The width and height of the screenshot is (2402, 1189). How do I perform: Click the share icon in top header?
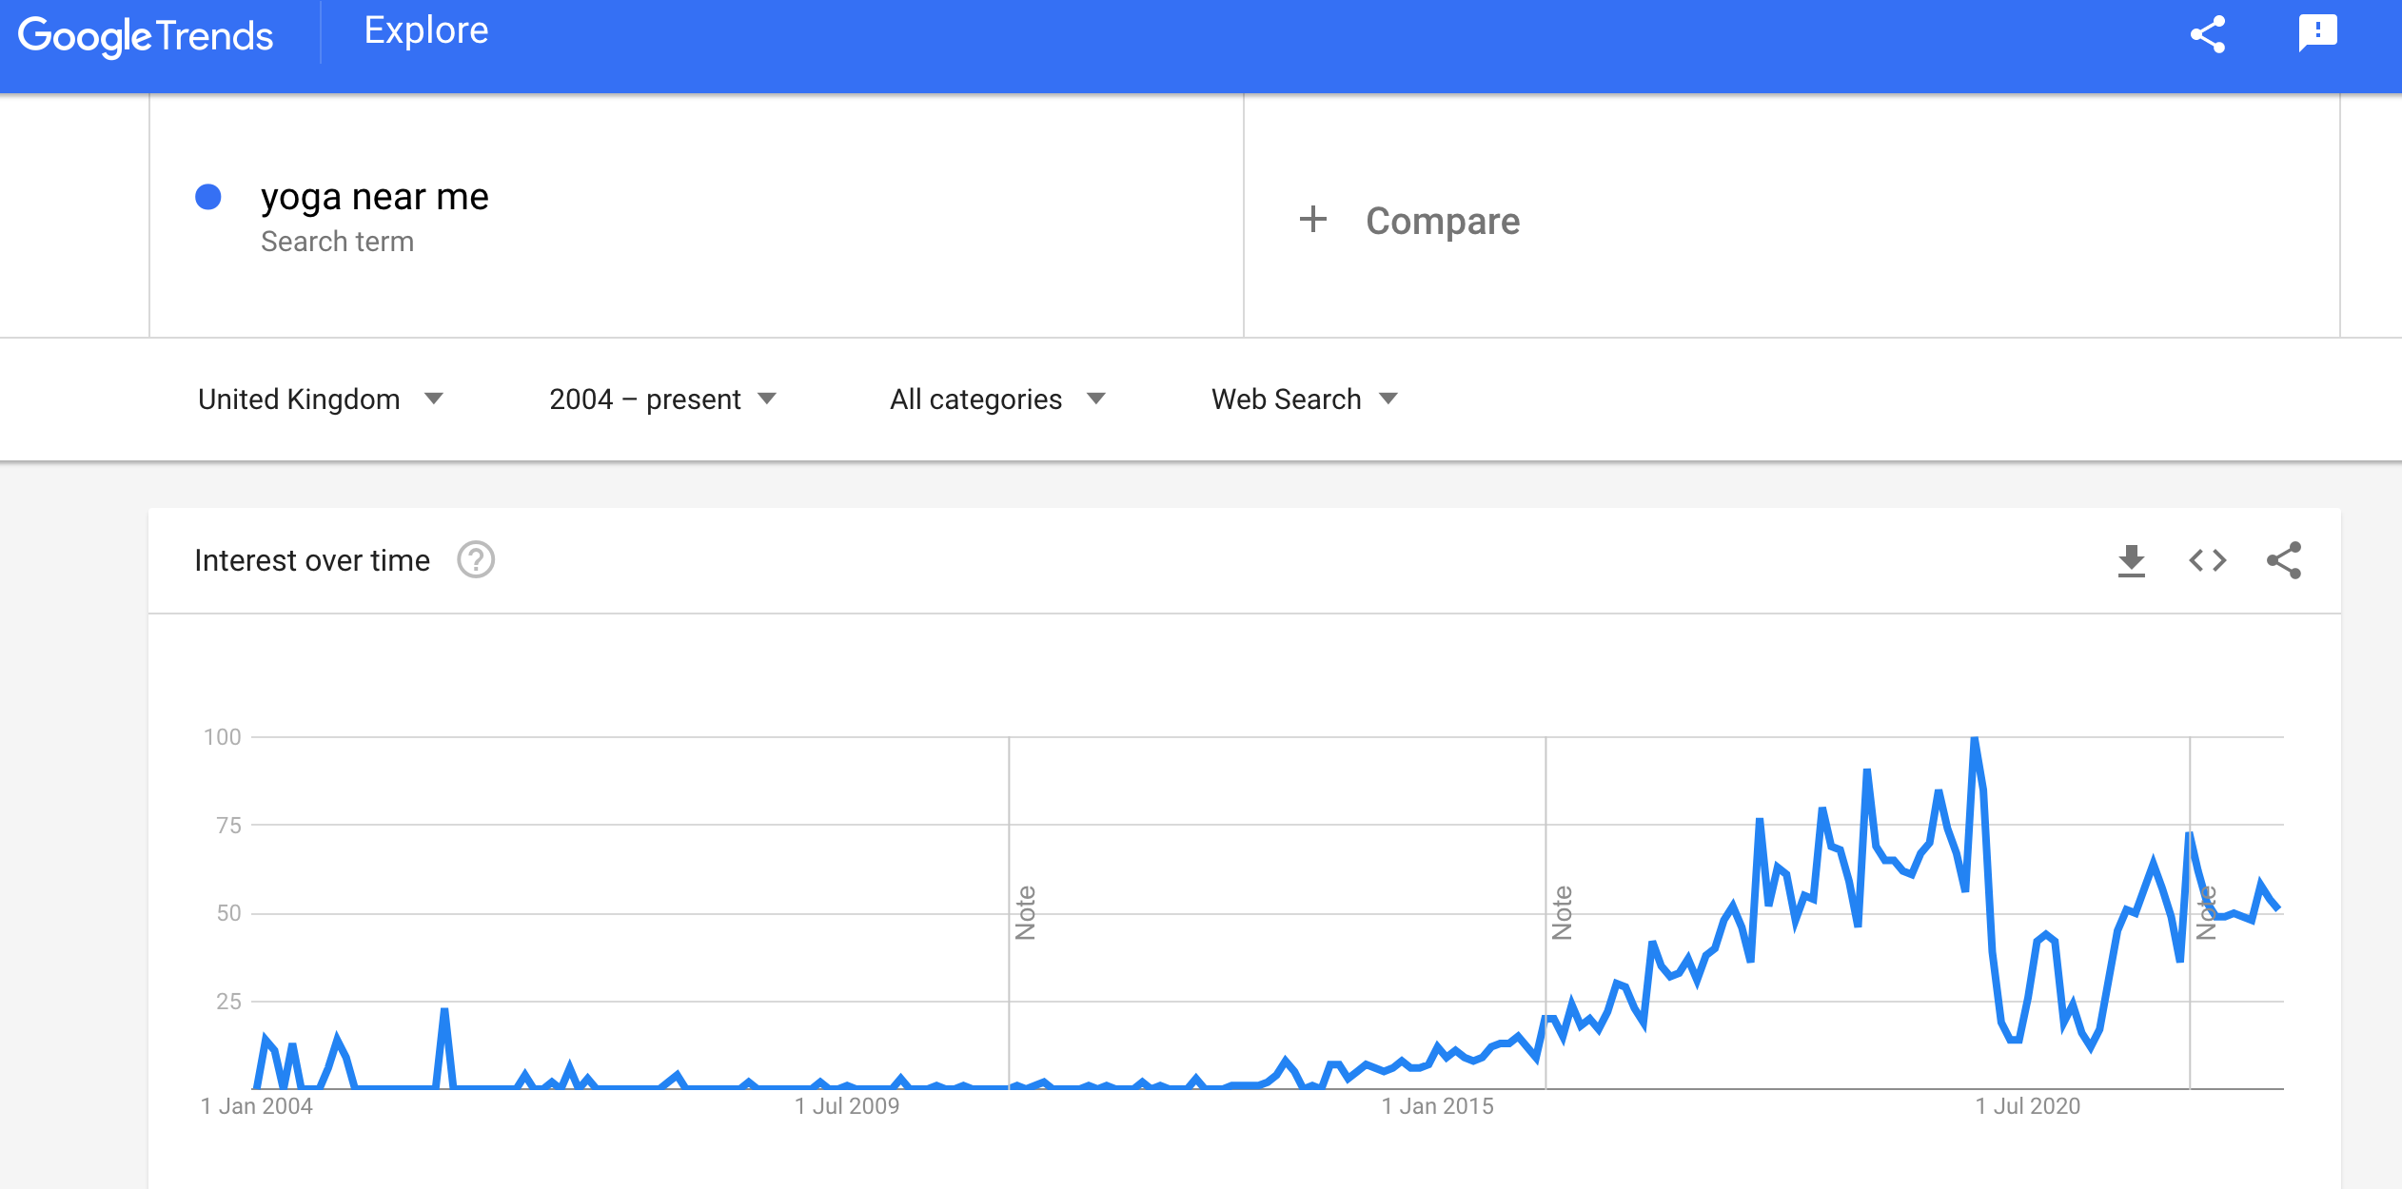pyautogui.click(x=2208, y=35)
